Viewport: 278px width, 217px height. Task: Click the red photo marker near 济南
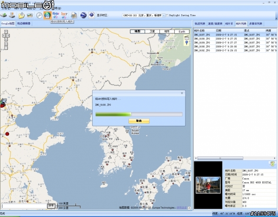pos(7,134)
